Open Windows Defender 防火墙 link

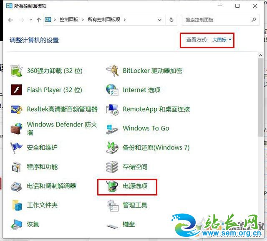tap(62, 128)
